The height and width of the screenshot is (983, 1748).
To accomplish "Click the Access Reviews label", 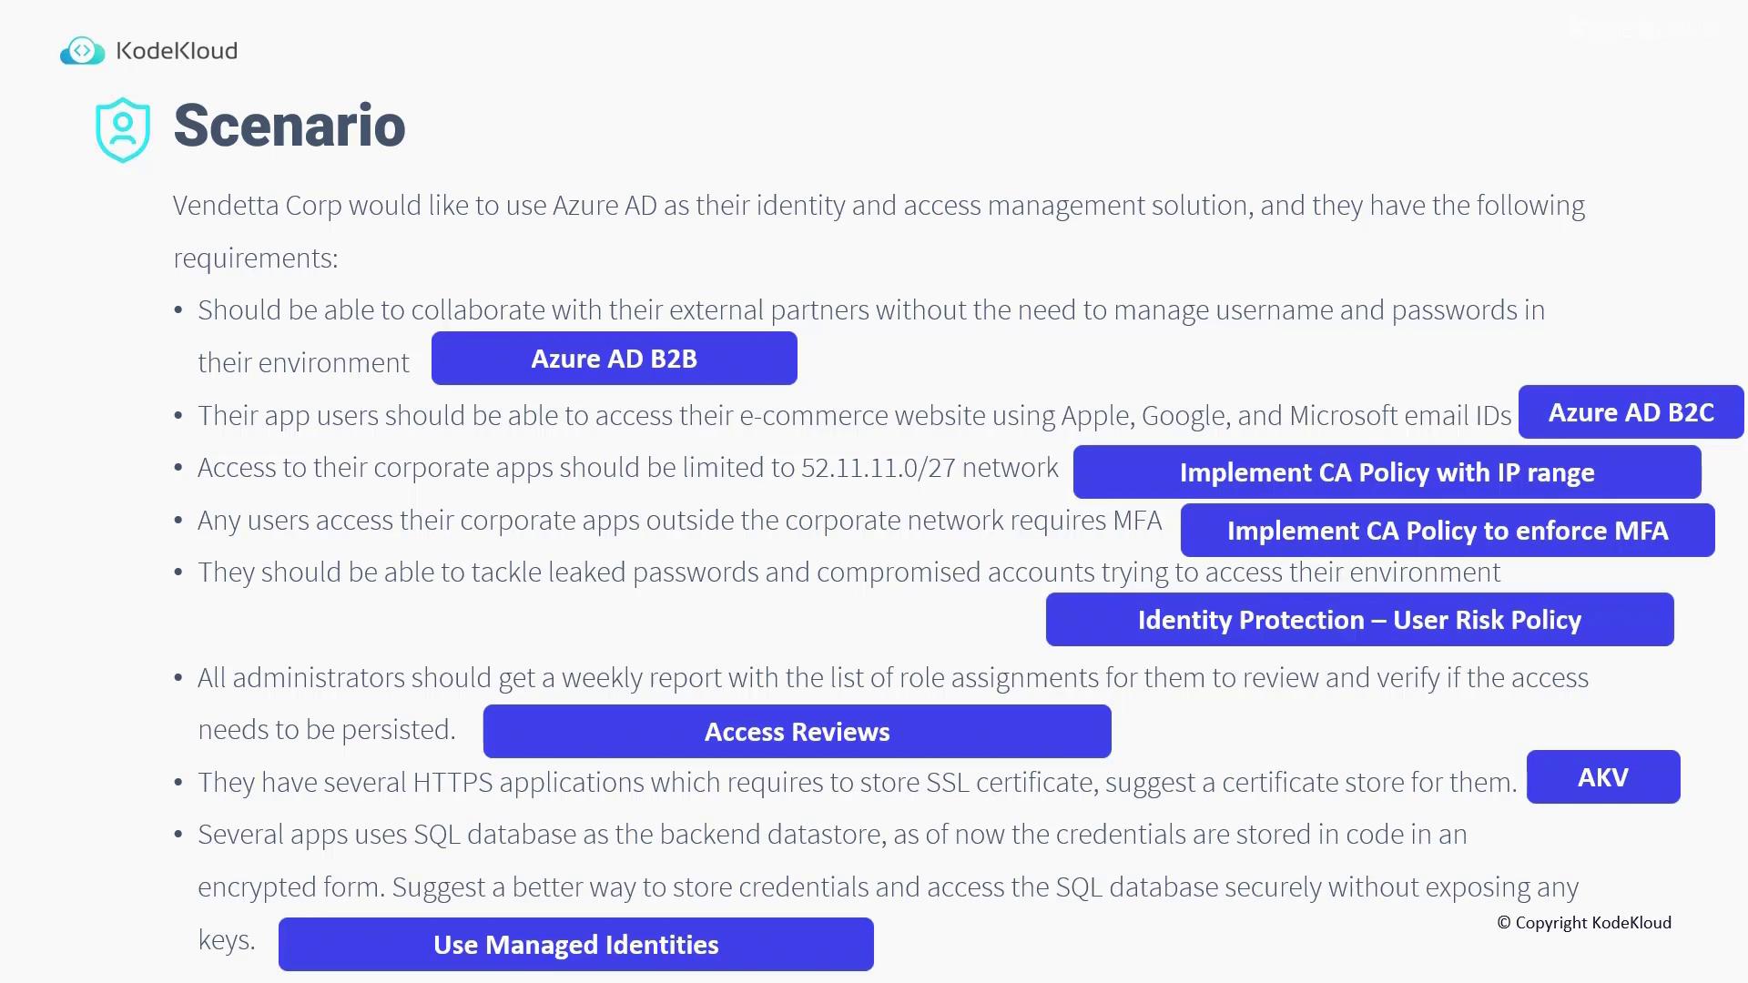I will click(797, 732).
